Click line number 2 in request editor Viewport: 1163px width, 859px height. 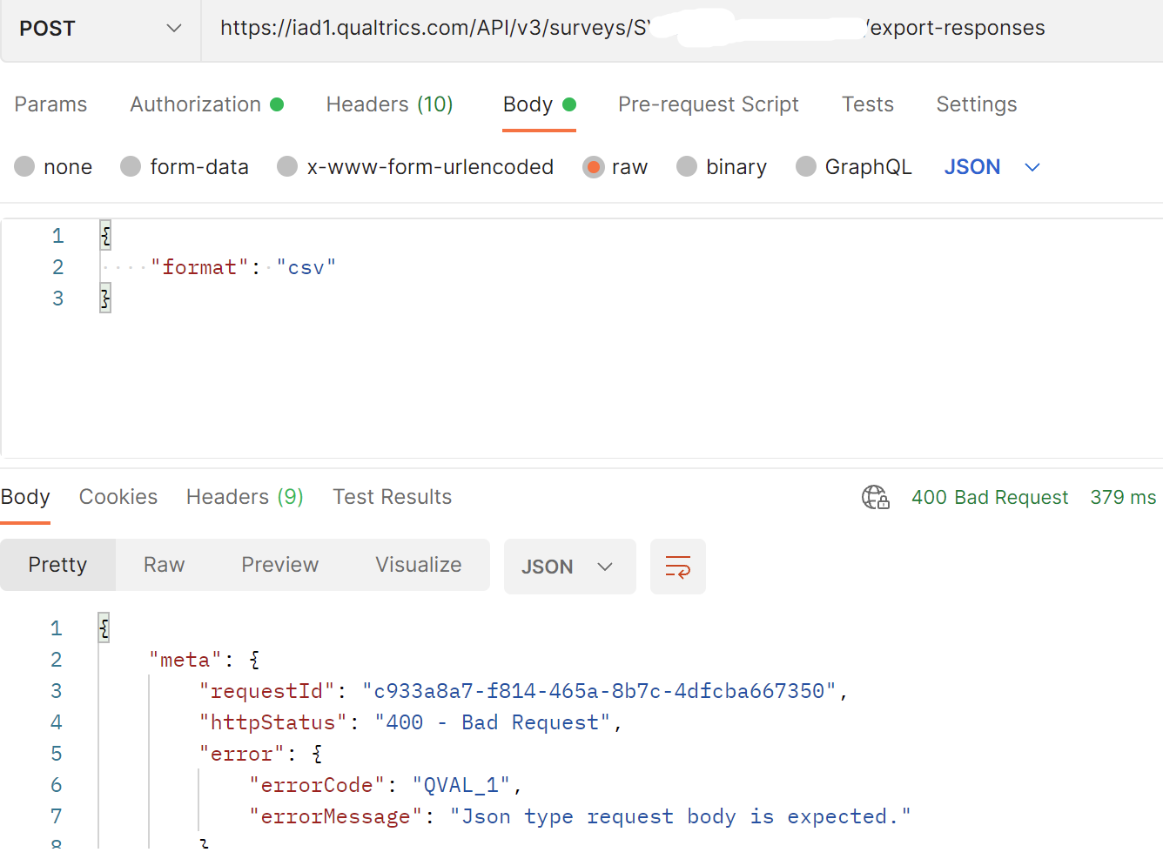tap(57, 267)
